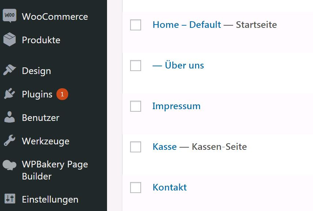Click the WooCommerce logo icon in the sidebar
313x211 pixels.
(x=10, y=16)
